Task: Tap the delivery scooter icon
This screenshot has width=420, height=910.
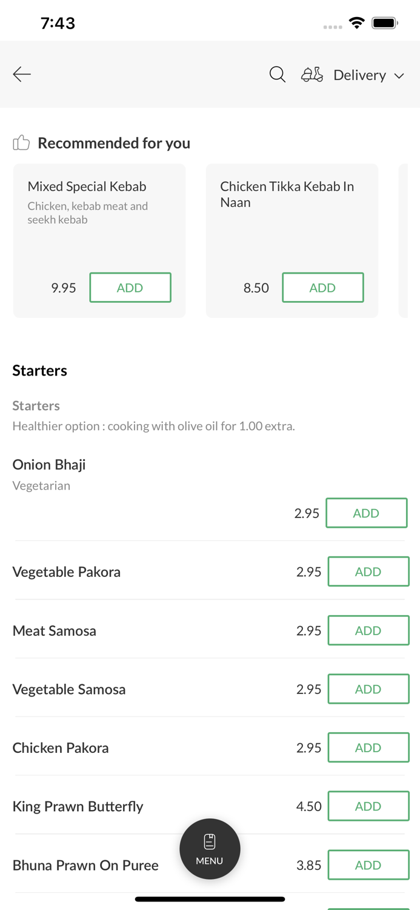Action: point(312,75)
